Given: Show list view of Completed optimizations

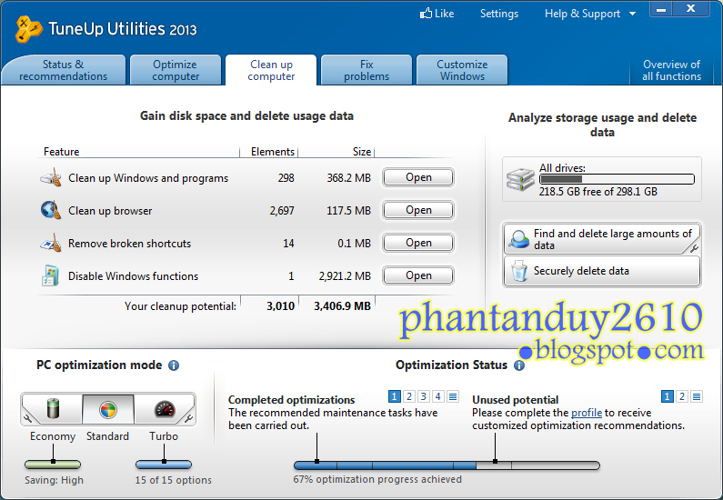Looking at the screenshot, I should click(x=453, y=396).
